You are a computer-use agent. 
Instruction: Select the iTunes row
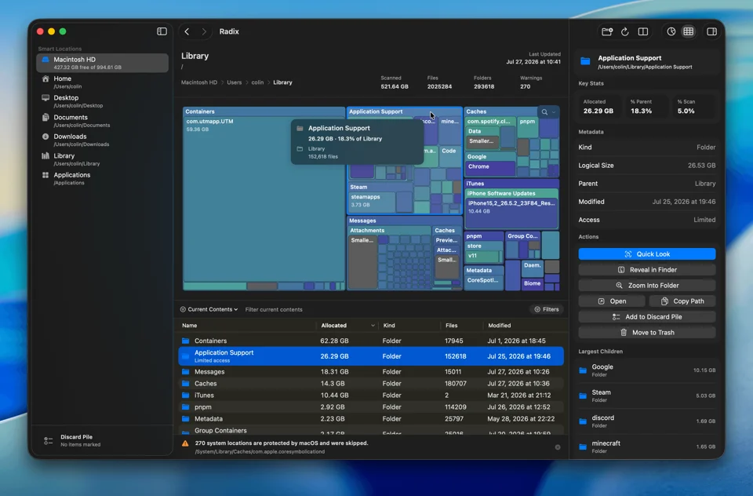pos(371,395)
